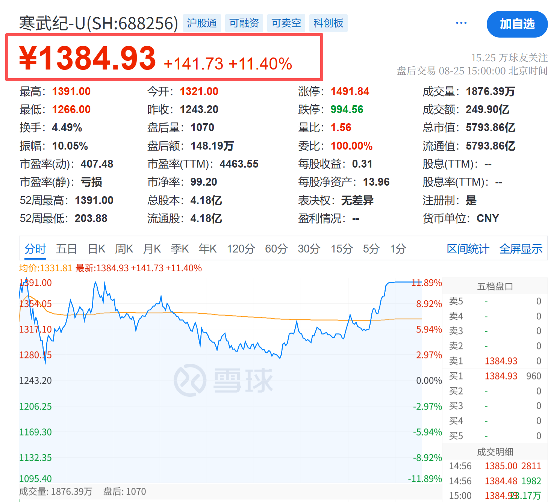
Task: Click the intraday price chart area
Action: [x=220, y=380]
